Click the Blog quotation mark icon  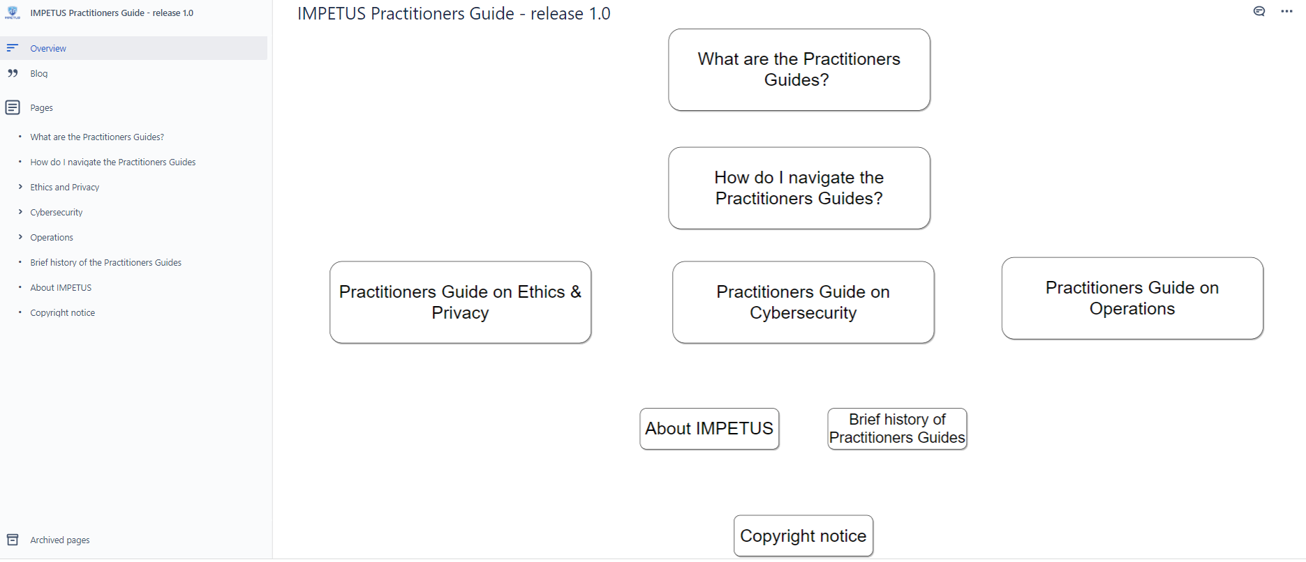tap(13, 73)
